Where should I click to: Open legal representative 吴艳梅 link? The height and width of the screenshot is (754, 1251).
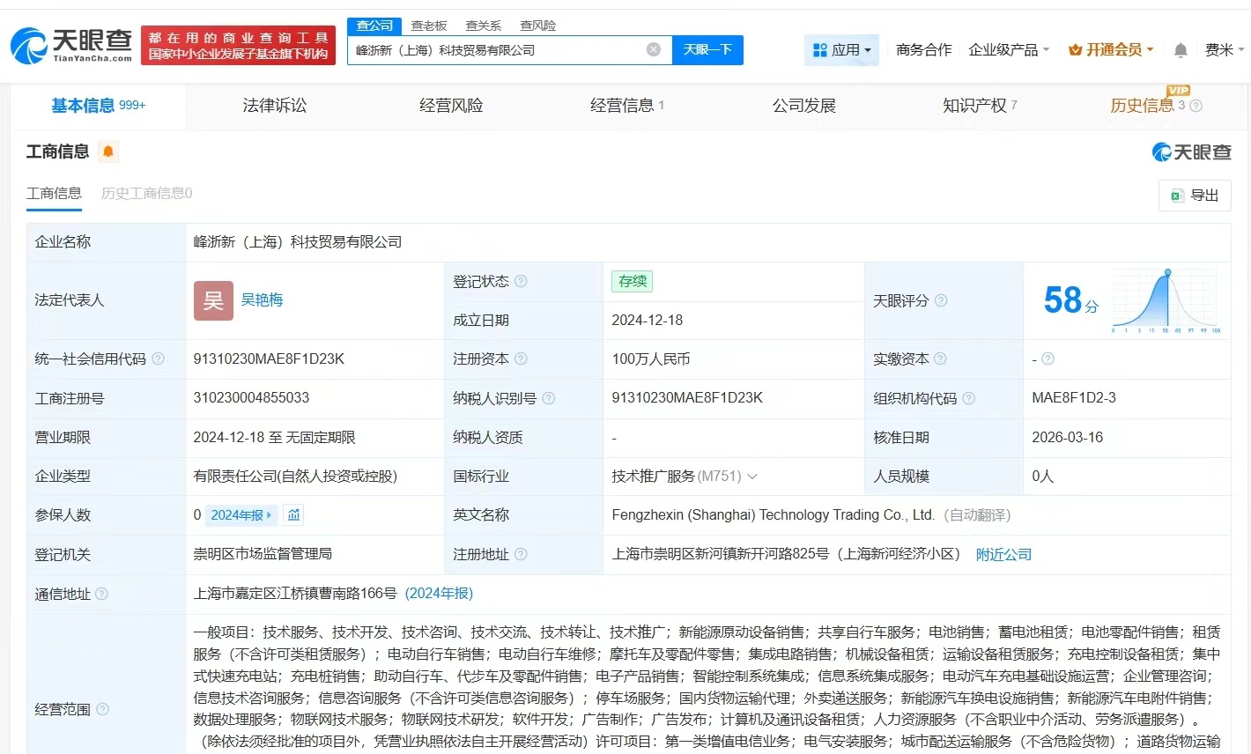262,300
